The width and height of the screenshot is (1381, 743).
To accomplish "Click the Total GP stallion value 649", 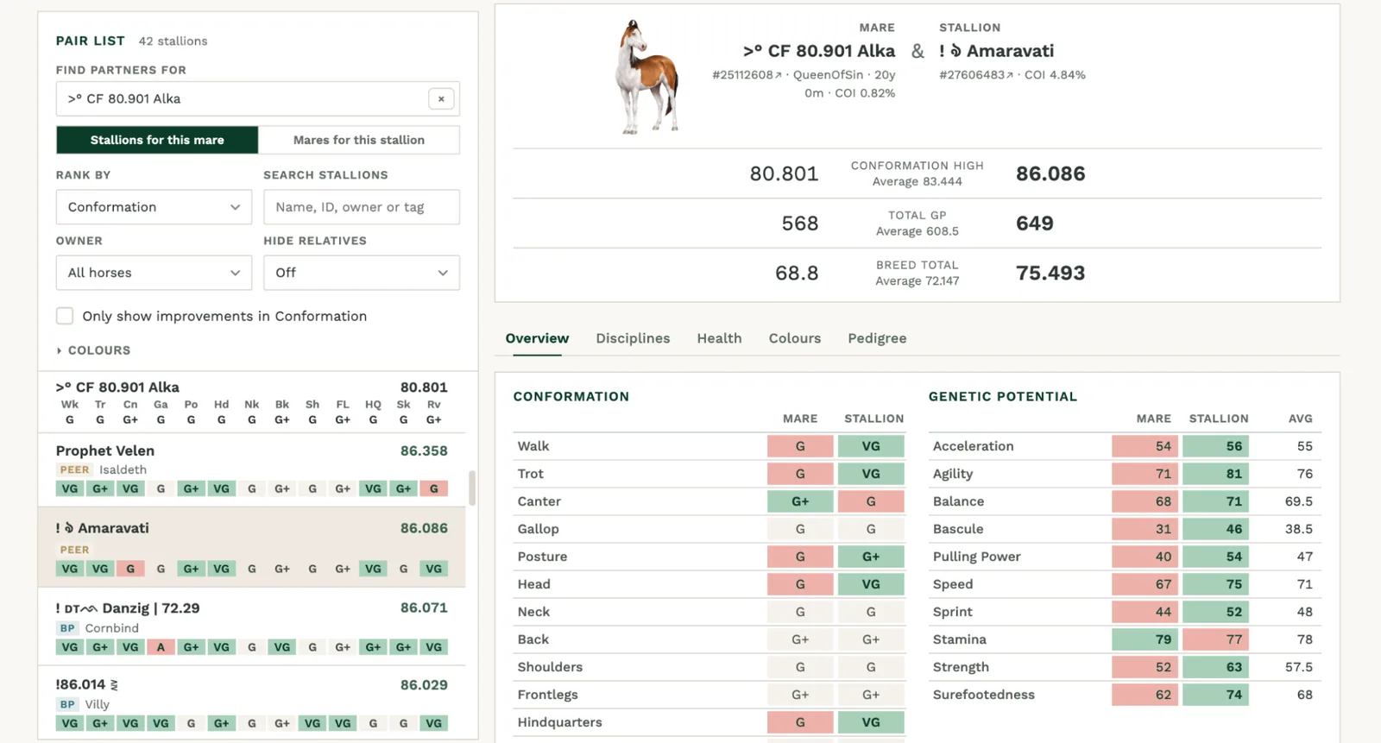I will coord(1035,224).
